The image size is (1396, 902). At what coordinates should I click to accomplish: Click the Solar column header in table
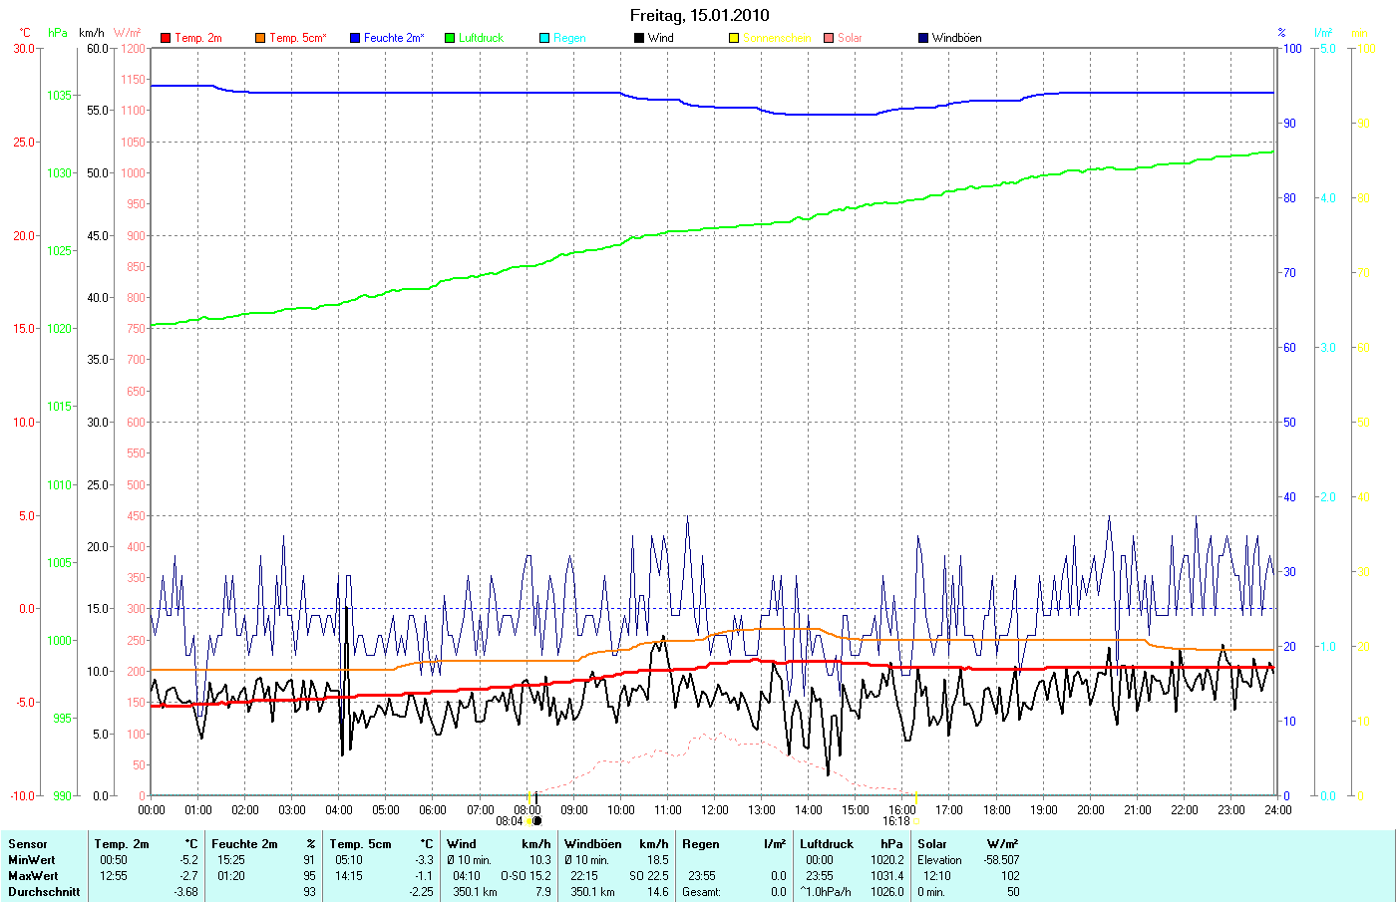pyautogui.click(x=932, y=844)
